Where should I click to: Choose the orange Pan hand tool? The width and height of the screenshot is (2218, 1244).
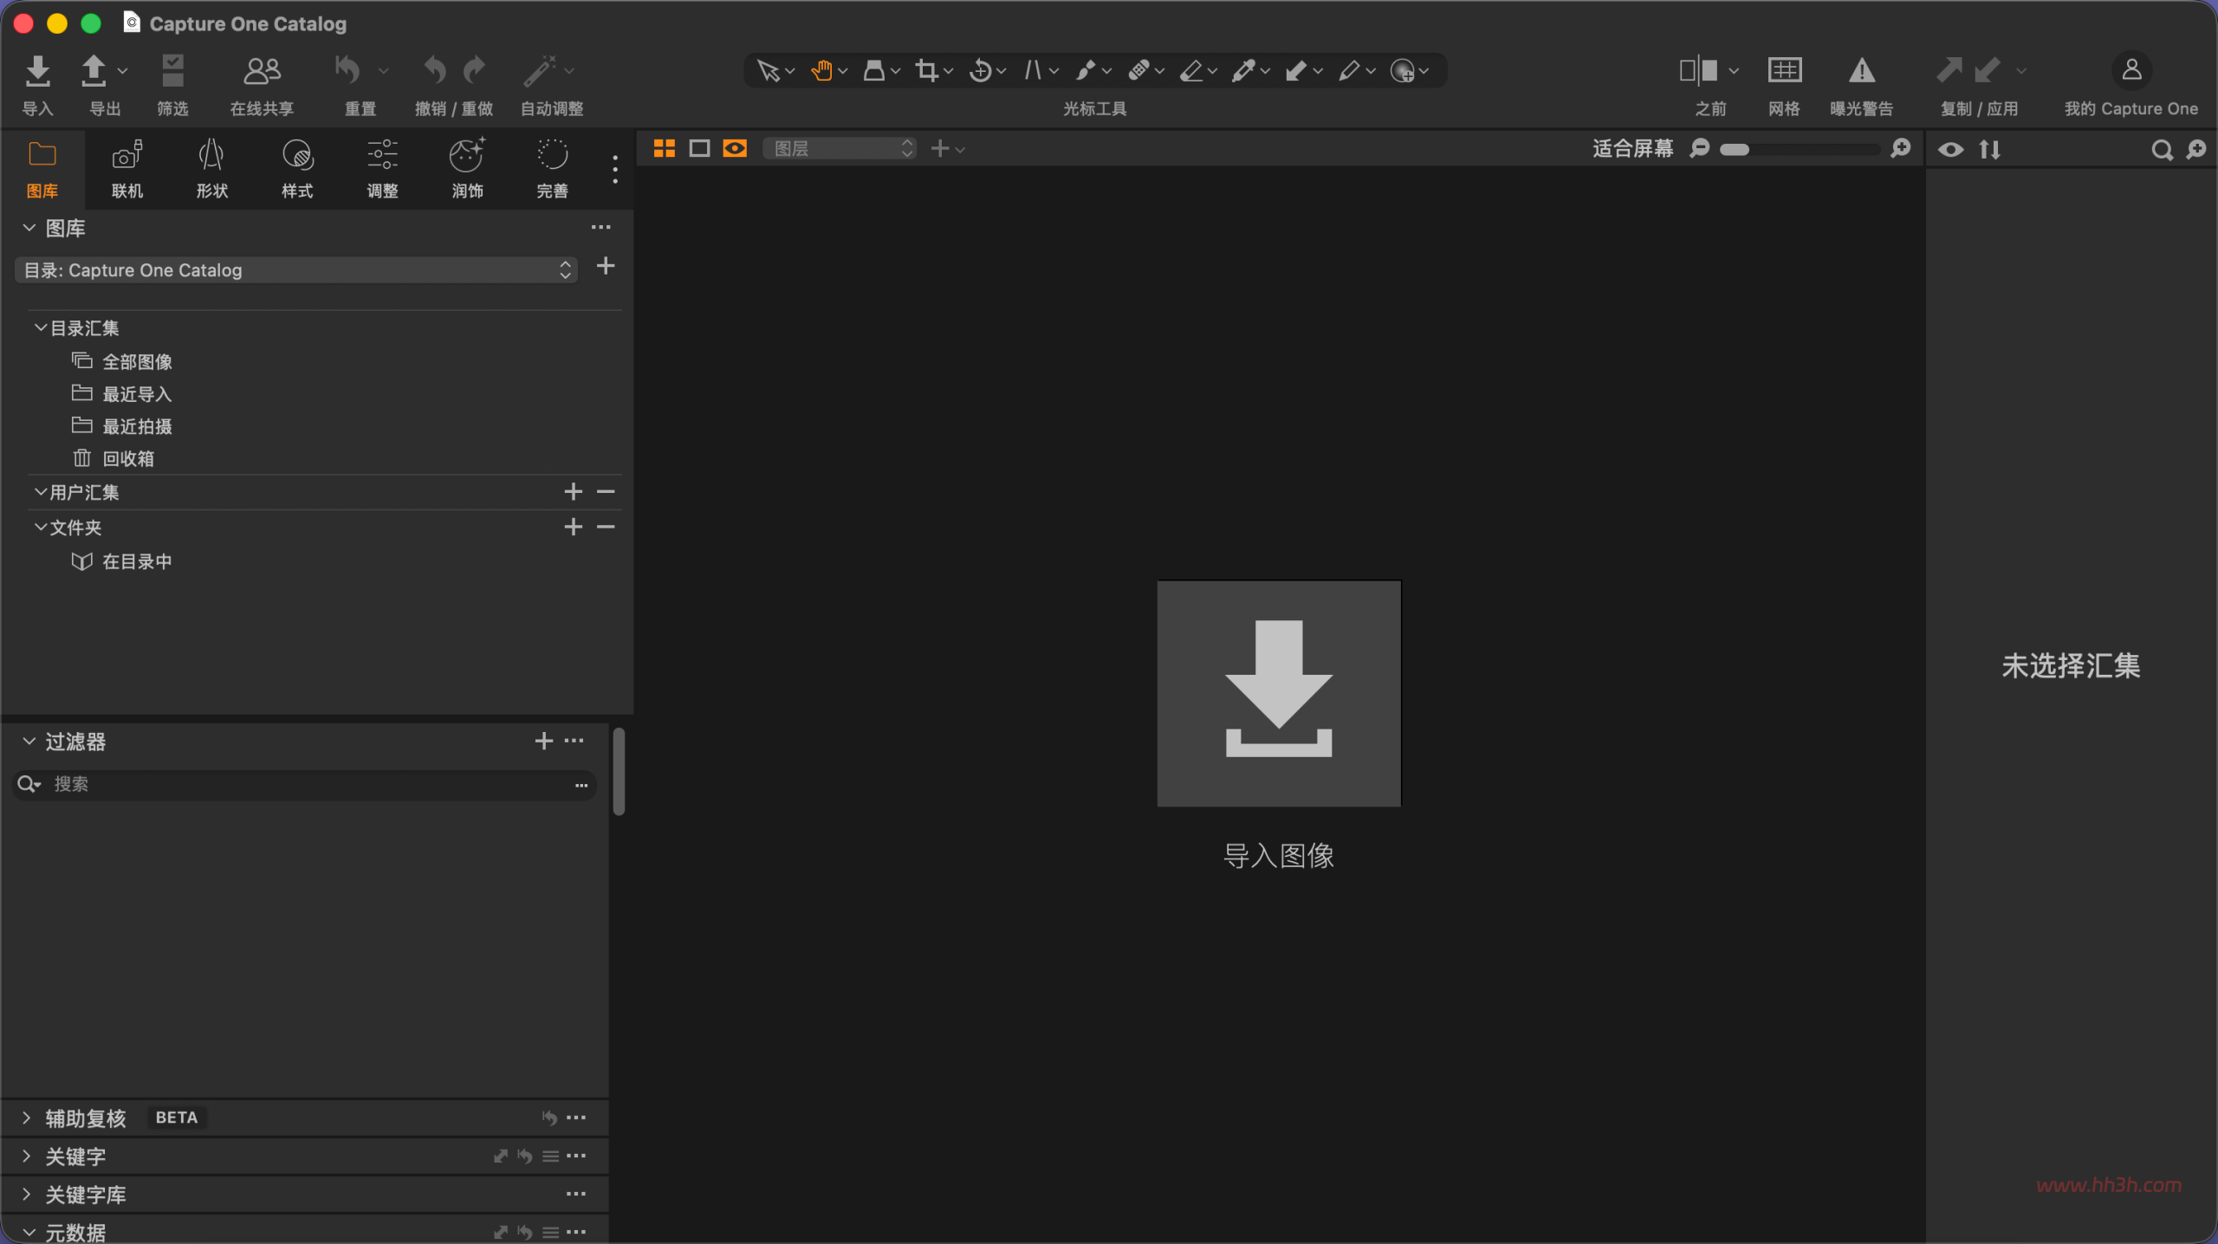821,70
